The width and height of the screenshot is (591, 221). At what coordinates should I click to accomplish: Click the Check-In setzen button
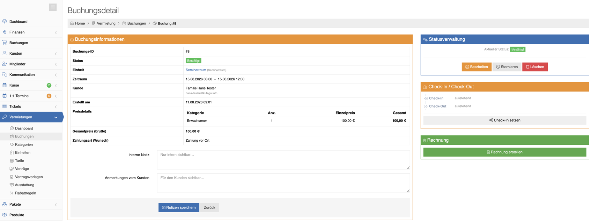505,120
